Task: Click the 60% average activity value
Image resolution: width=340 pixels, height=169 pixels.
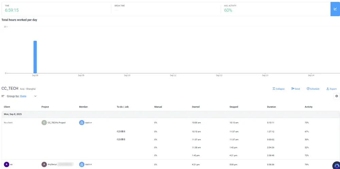Action: tap(228, 10)
